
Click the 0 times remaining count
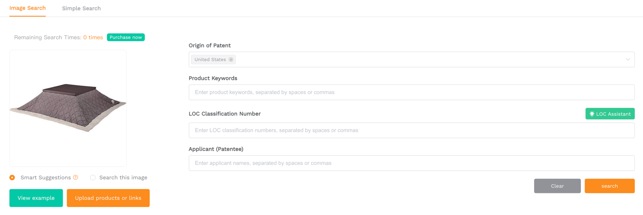tap(93, 37)
